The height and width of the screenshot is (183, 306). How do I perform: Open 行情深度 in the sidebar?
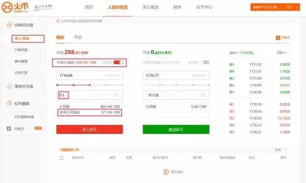click(x=21, y=50)
